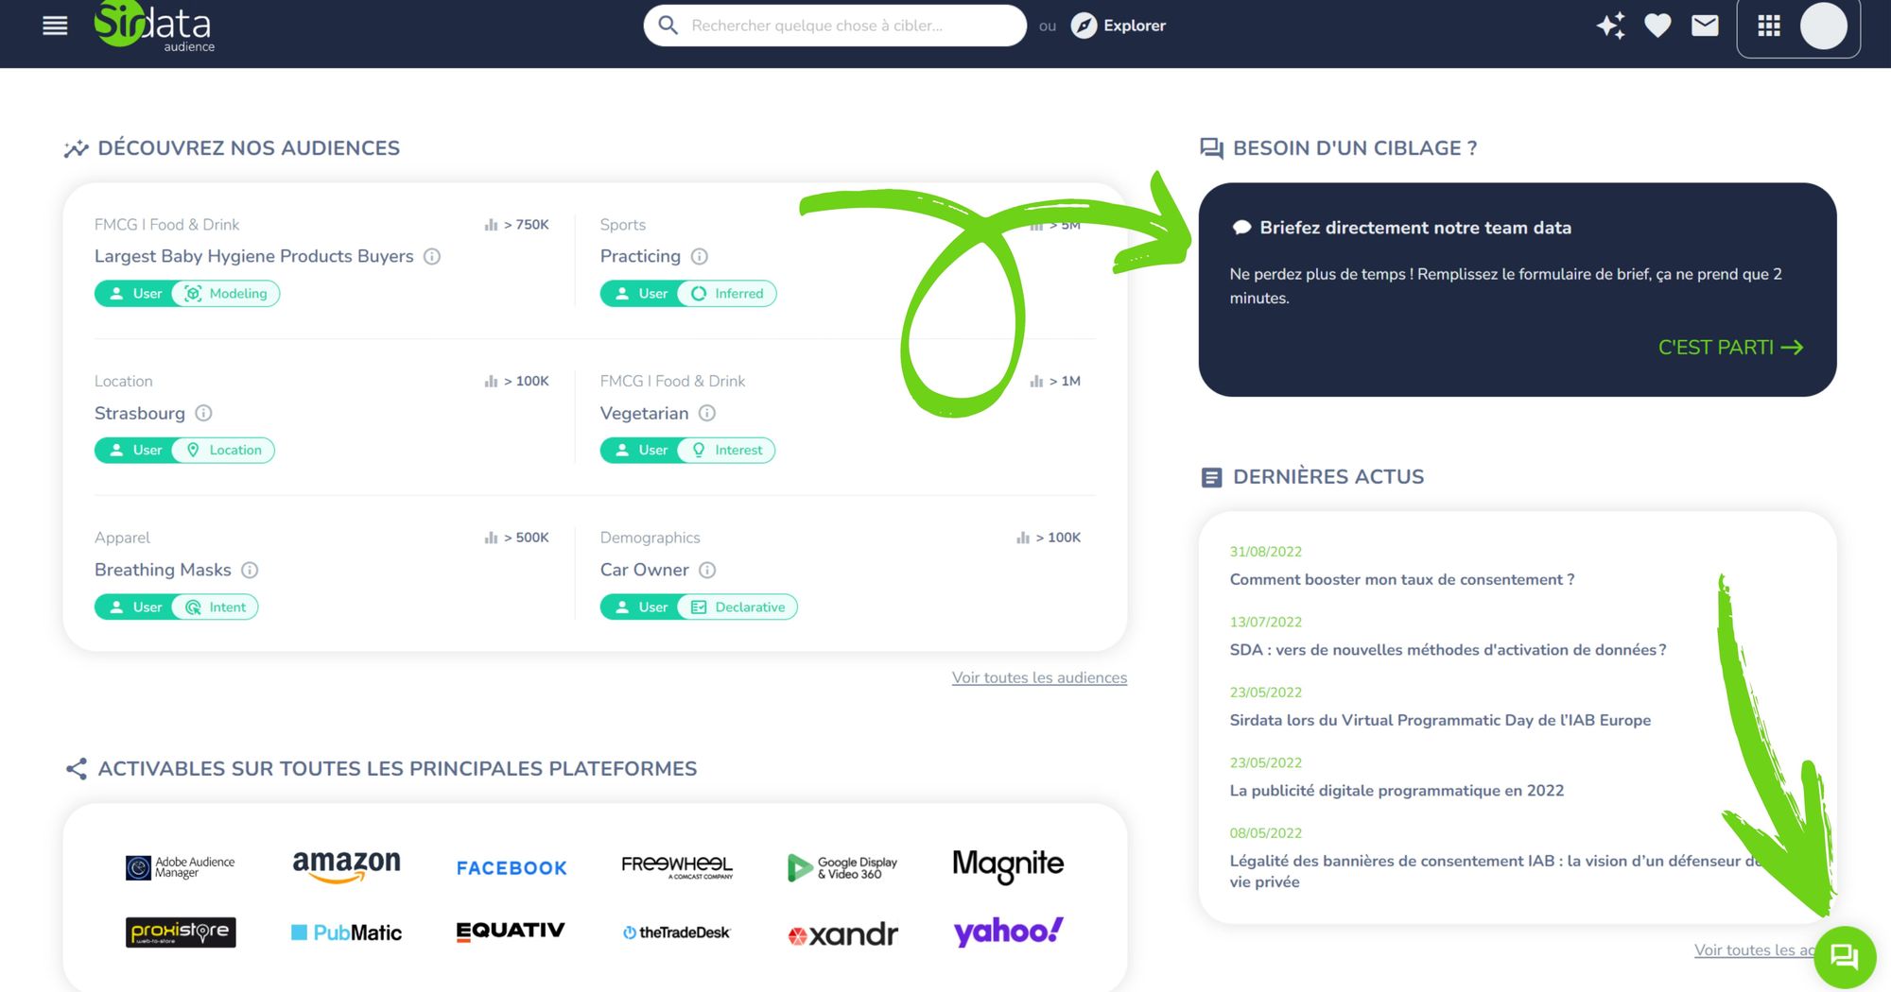Open the Breathing Masks audience
Image resolution: width=1891 pixels, height=992 pixels.
163,570
